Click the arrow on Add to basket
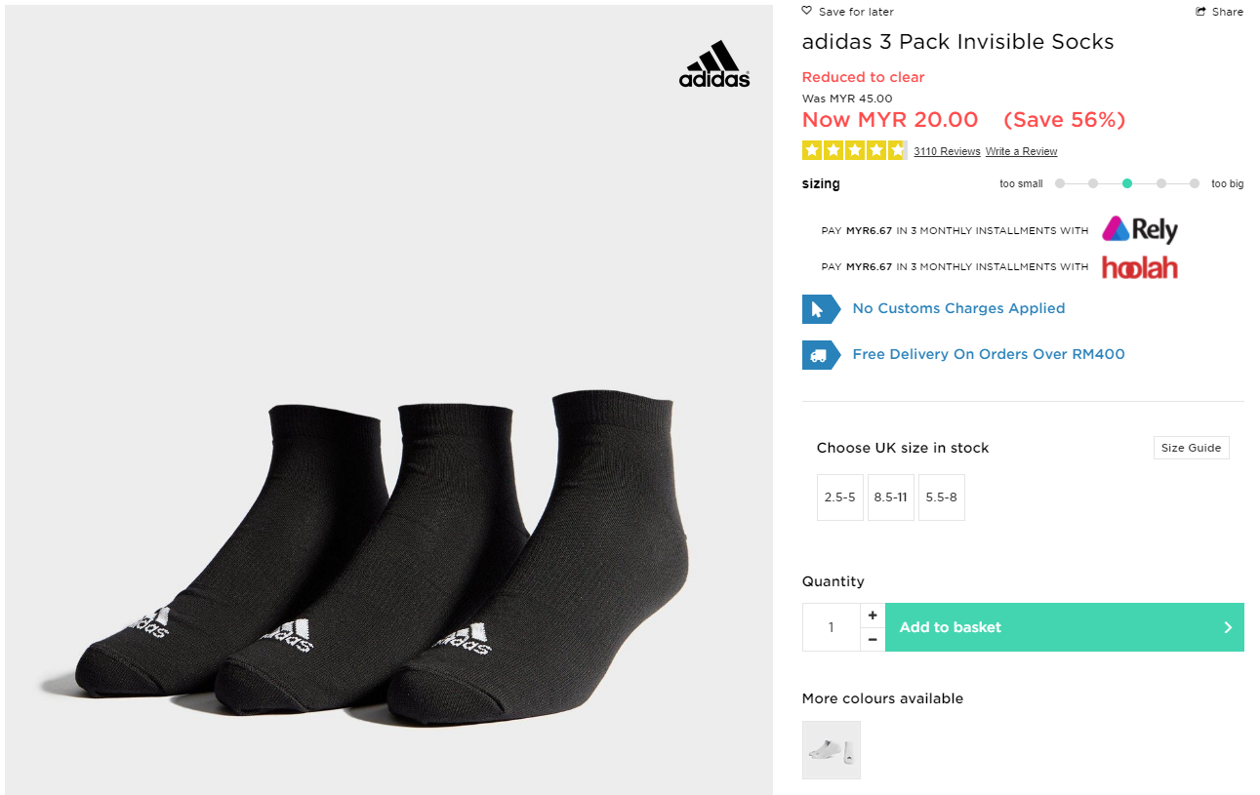This screenshot has height=795, width=1260. click(1228, 627)
